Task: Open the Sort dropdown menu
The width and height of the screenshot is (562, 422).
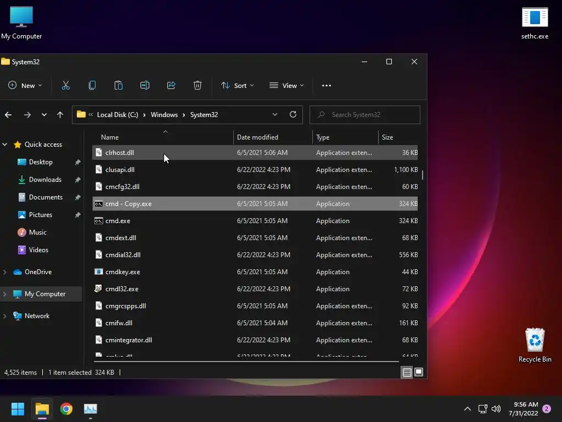Action: click(x=238, y=85)
